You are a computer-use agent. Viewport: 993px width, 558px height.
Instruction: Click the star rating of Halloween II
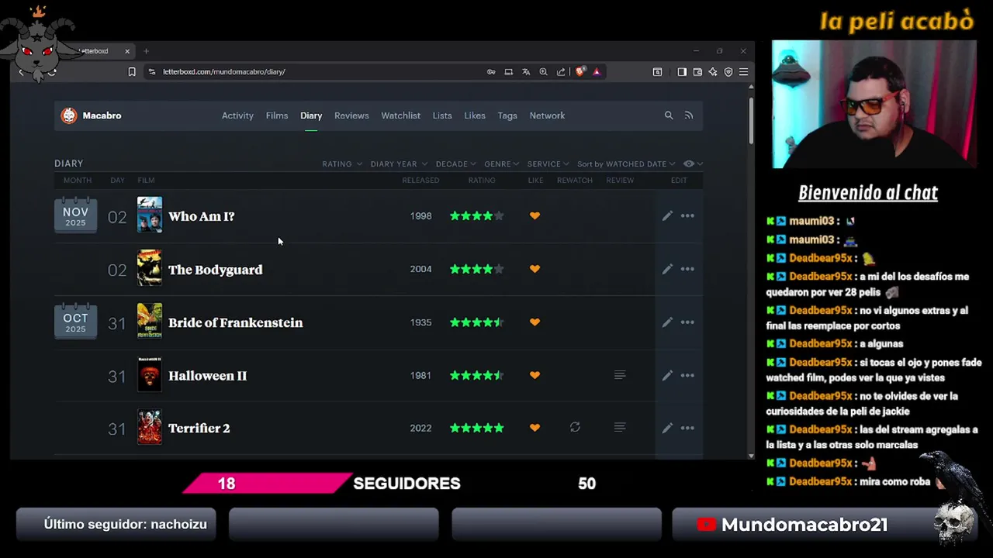click(x=476, y=375)
